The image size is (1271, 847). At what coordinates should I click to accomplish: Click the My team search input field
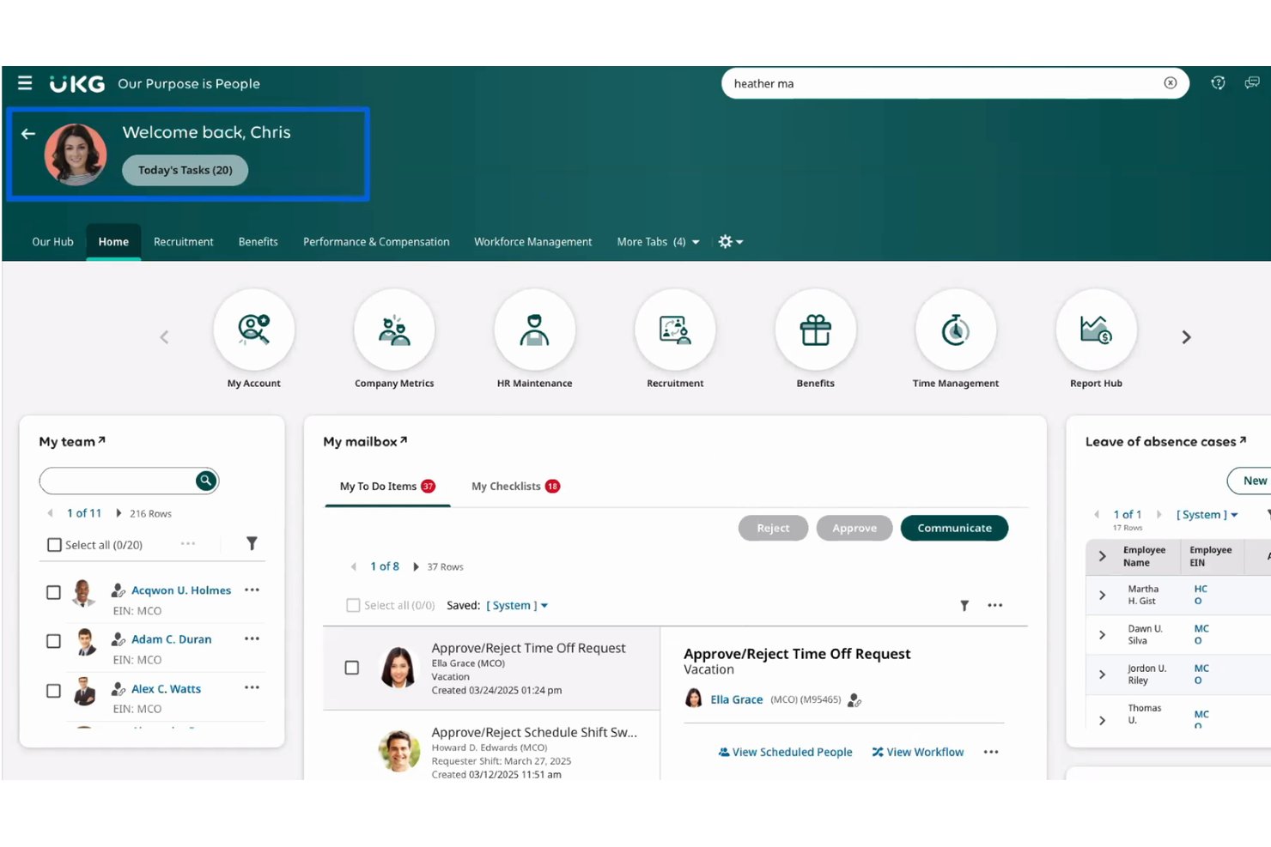tap(118, 481)
